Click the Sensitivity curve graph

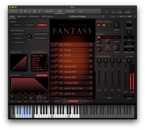tap(19, 63)
